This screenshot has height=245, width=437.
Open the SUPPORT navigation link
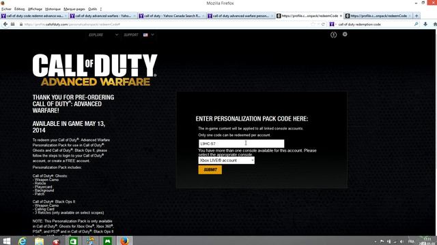pos(131,35)
